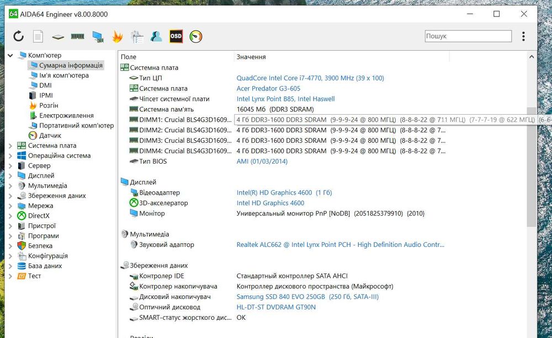The width and height of the screenshot is (552, 338).
Task: Click the monitor diagnostics toolbar icon
Action: 98,36
